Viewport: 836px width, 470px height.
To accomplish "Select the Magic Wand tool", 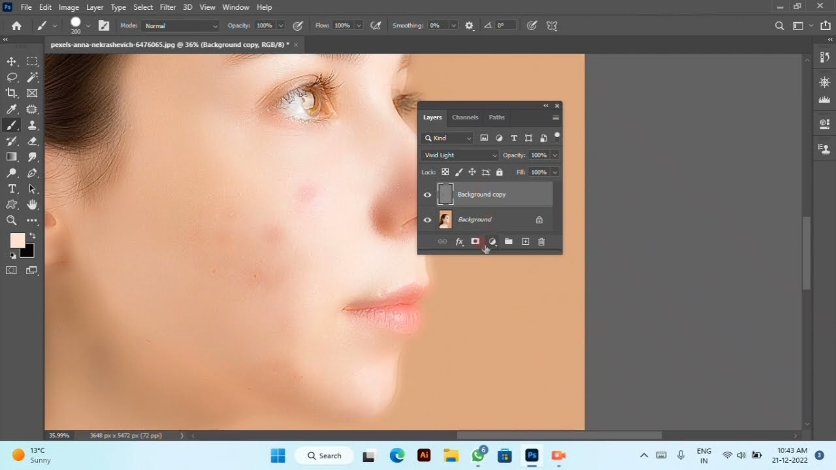I will tap(32, 77).
